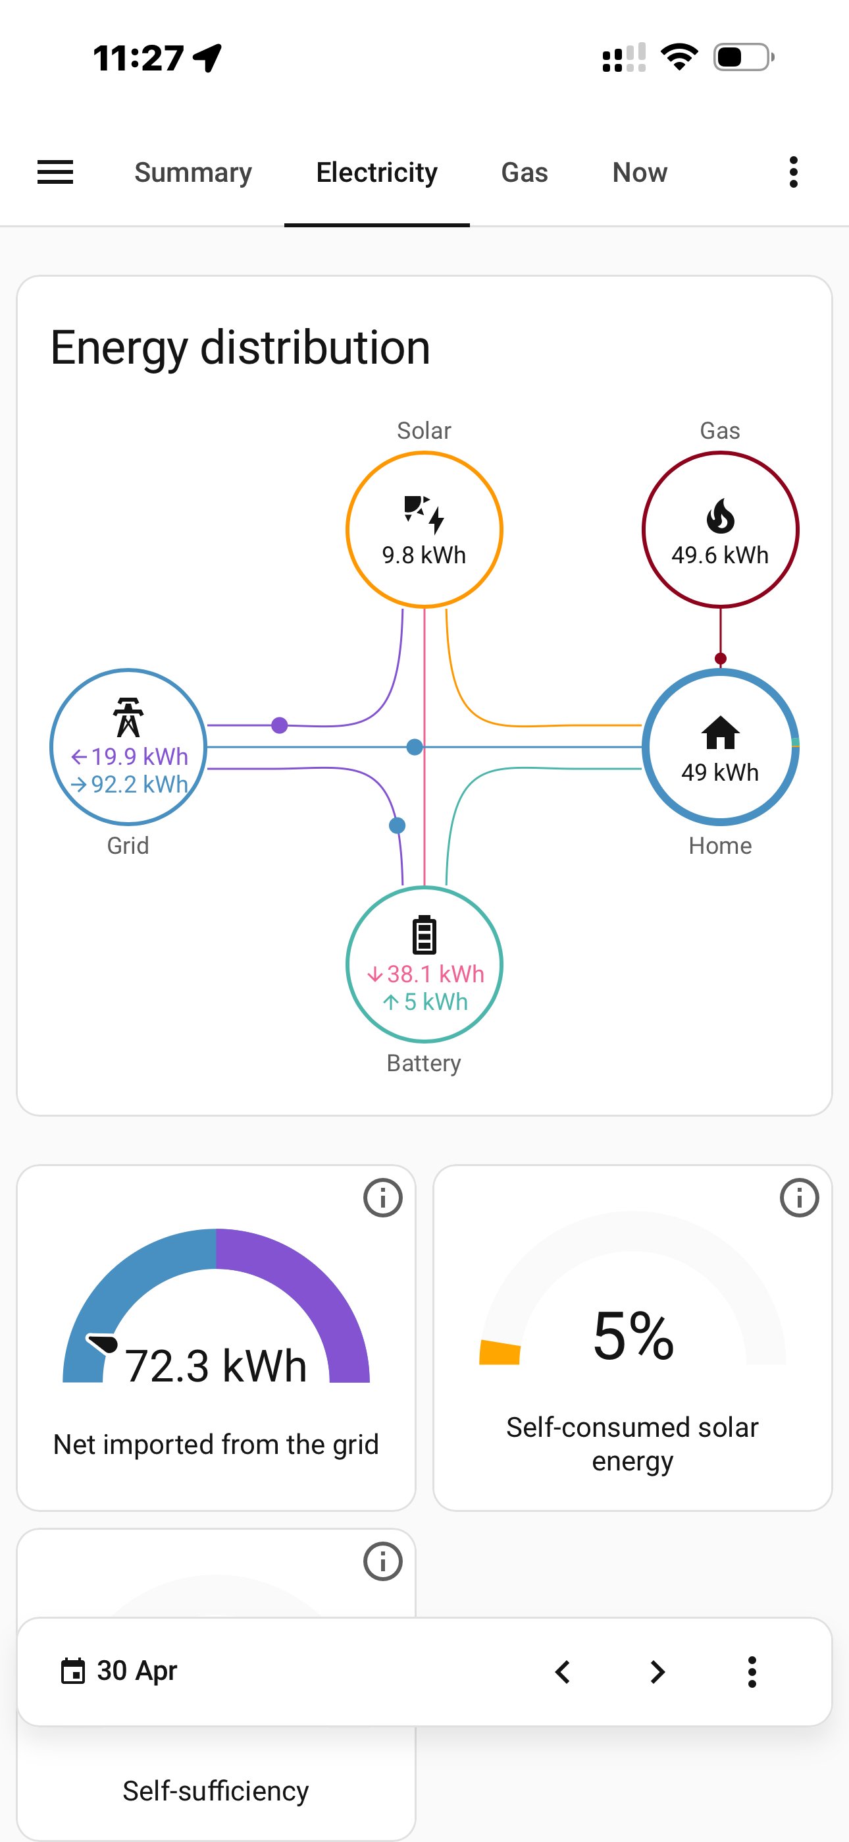Tap the Battery energy circle

(x=424, y=964)
